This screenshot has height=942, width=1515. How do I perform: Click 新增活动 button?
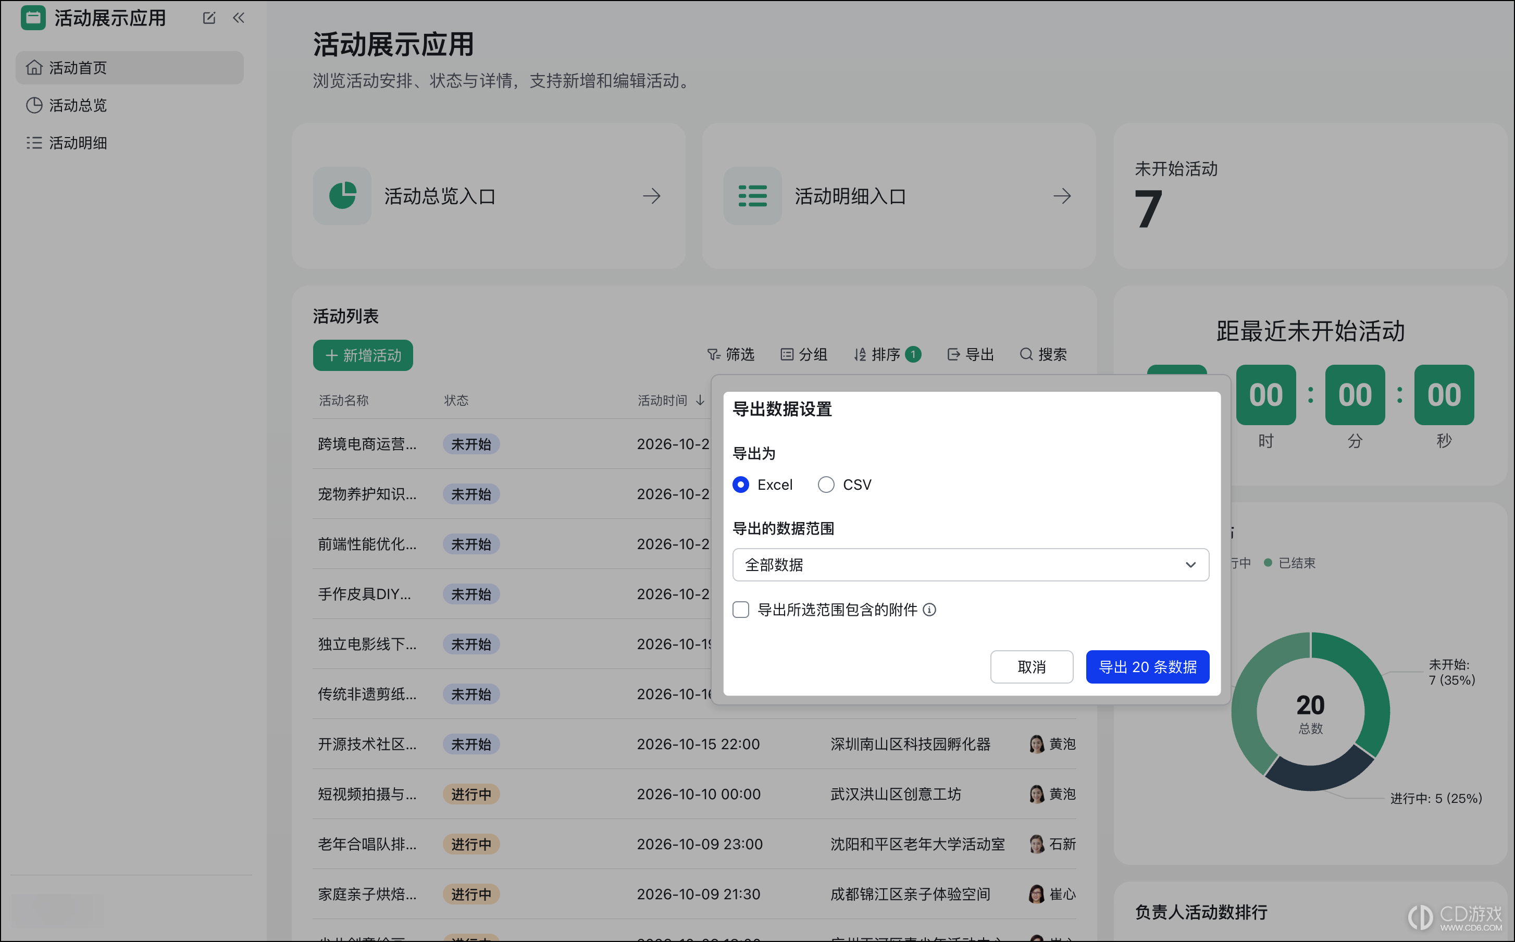pos(363,355)
